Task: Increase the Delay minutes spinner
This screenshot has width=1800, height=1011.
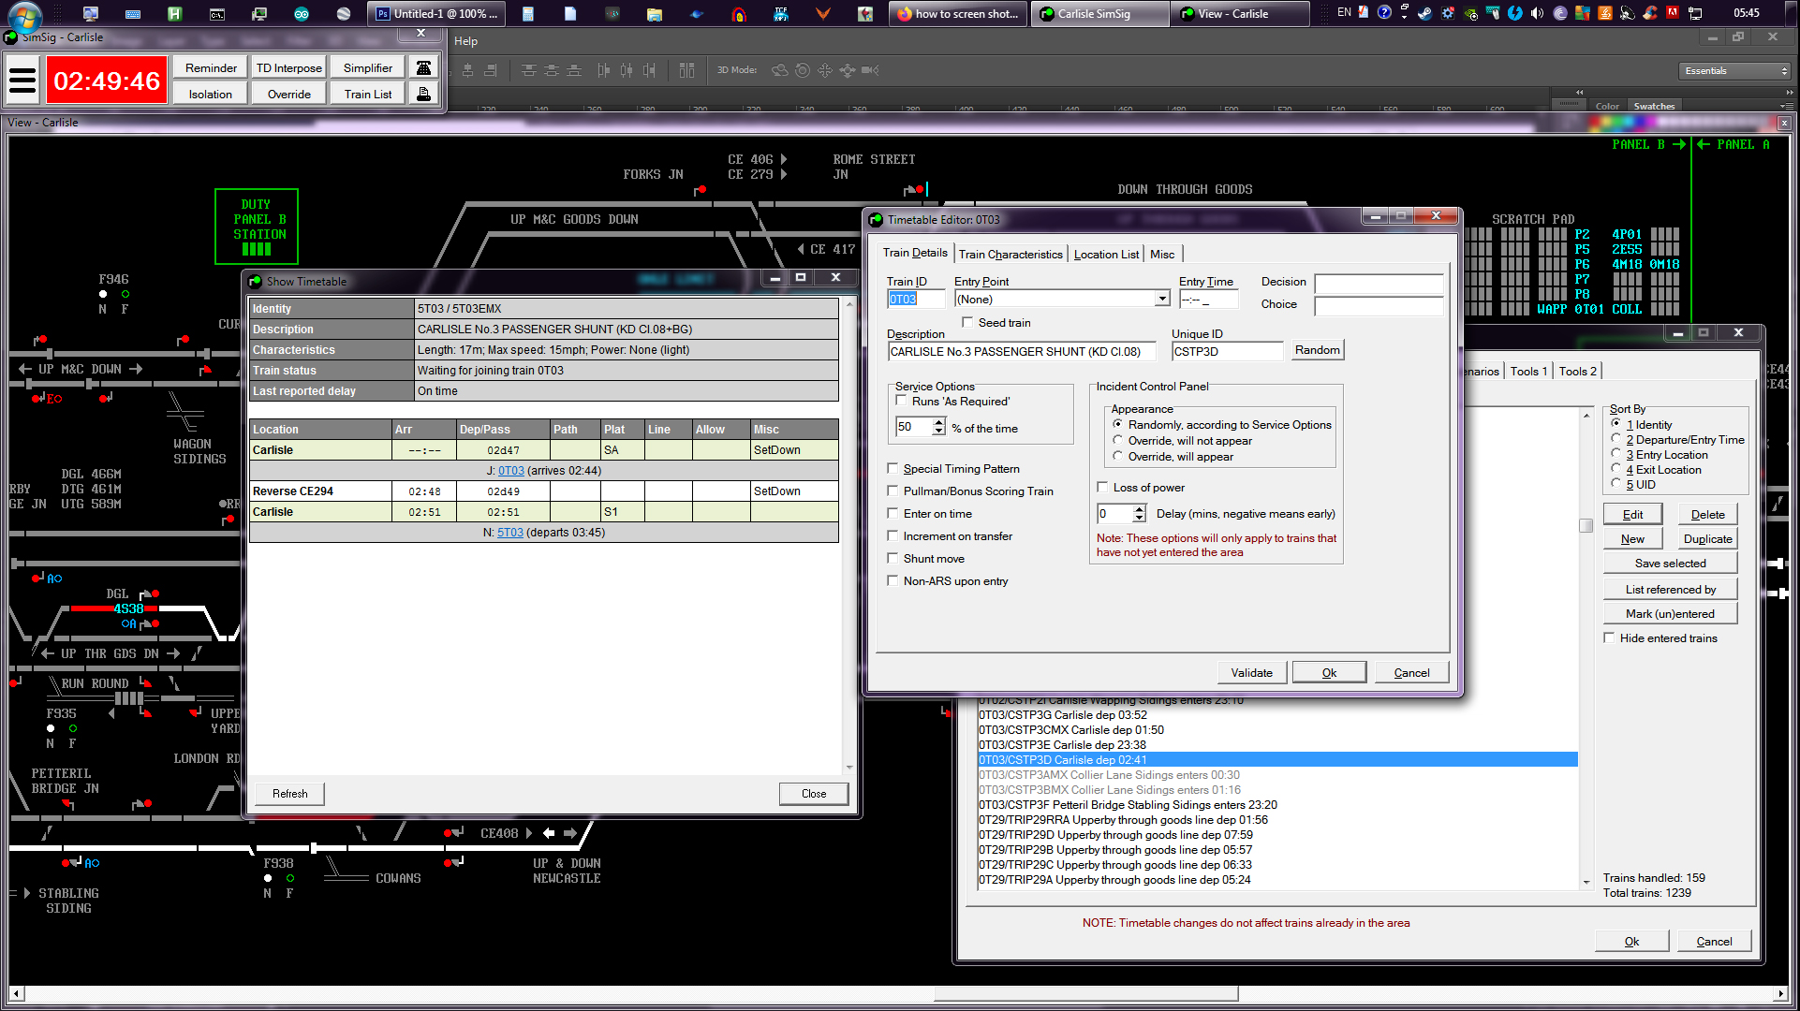Action: (x=1139, y=508)
